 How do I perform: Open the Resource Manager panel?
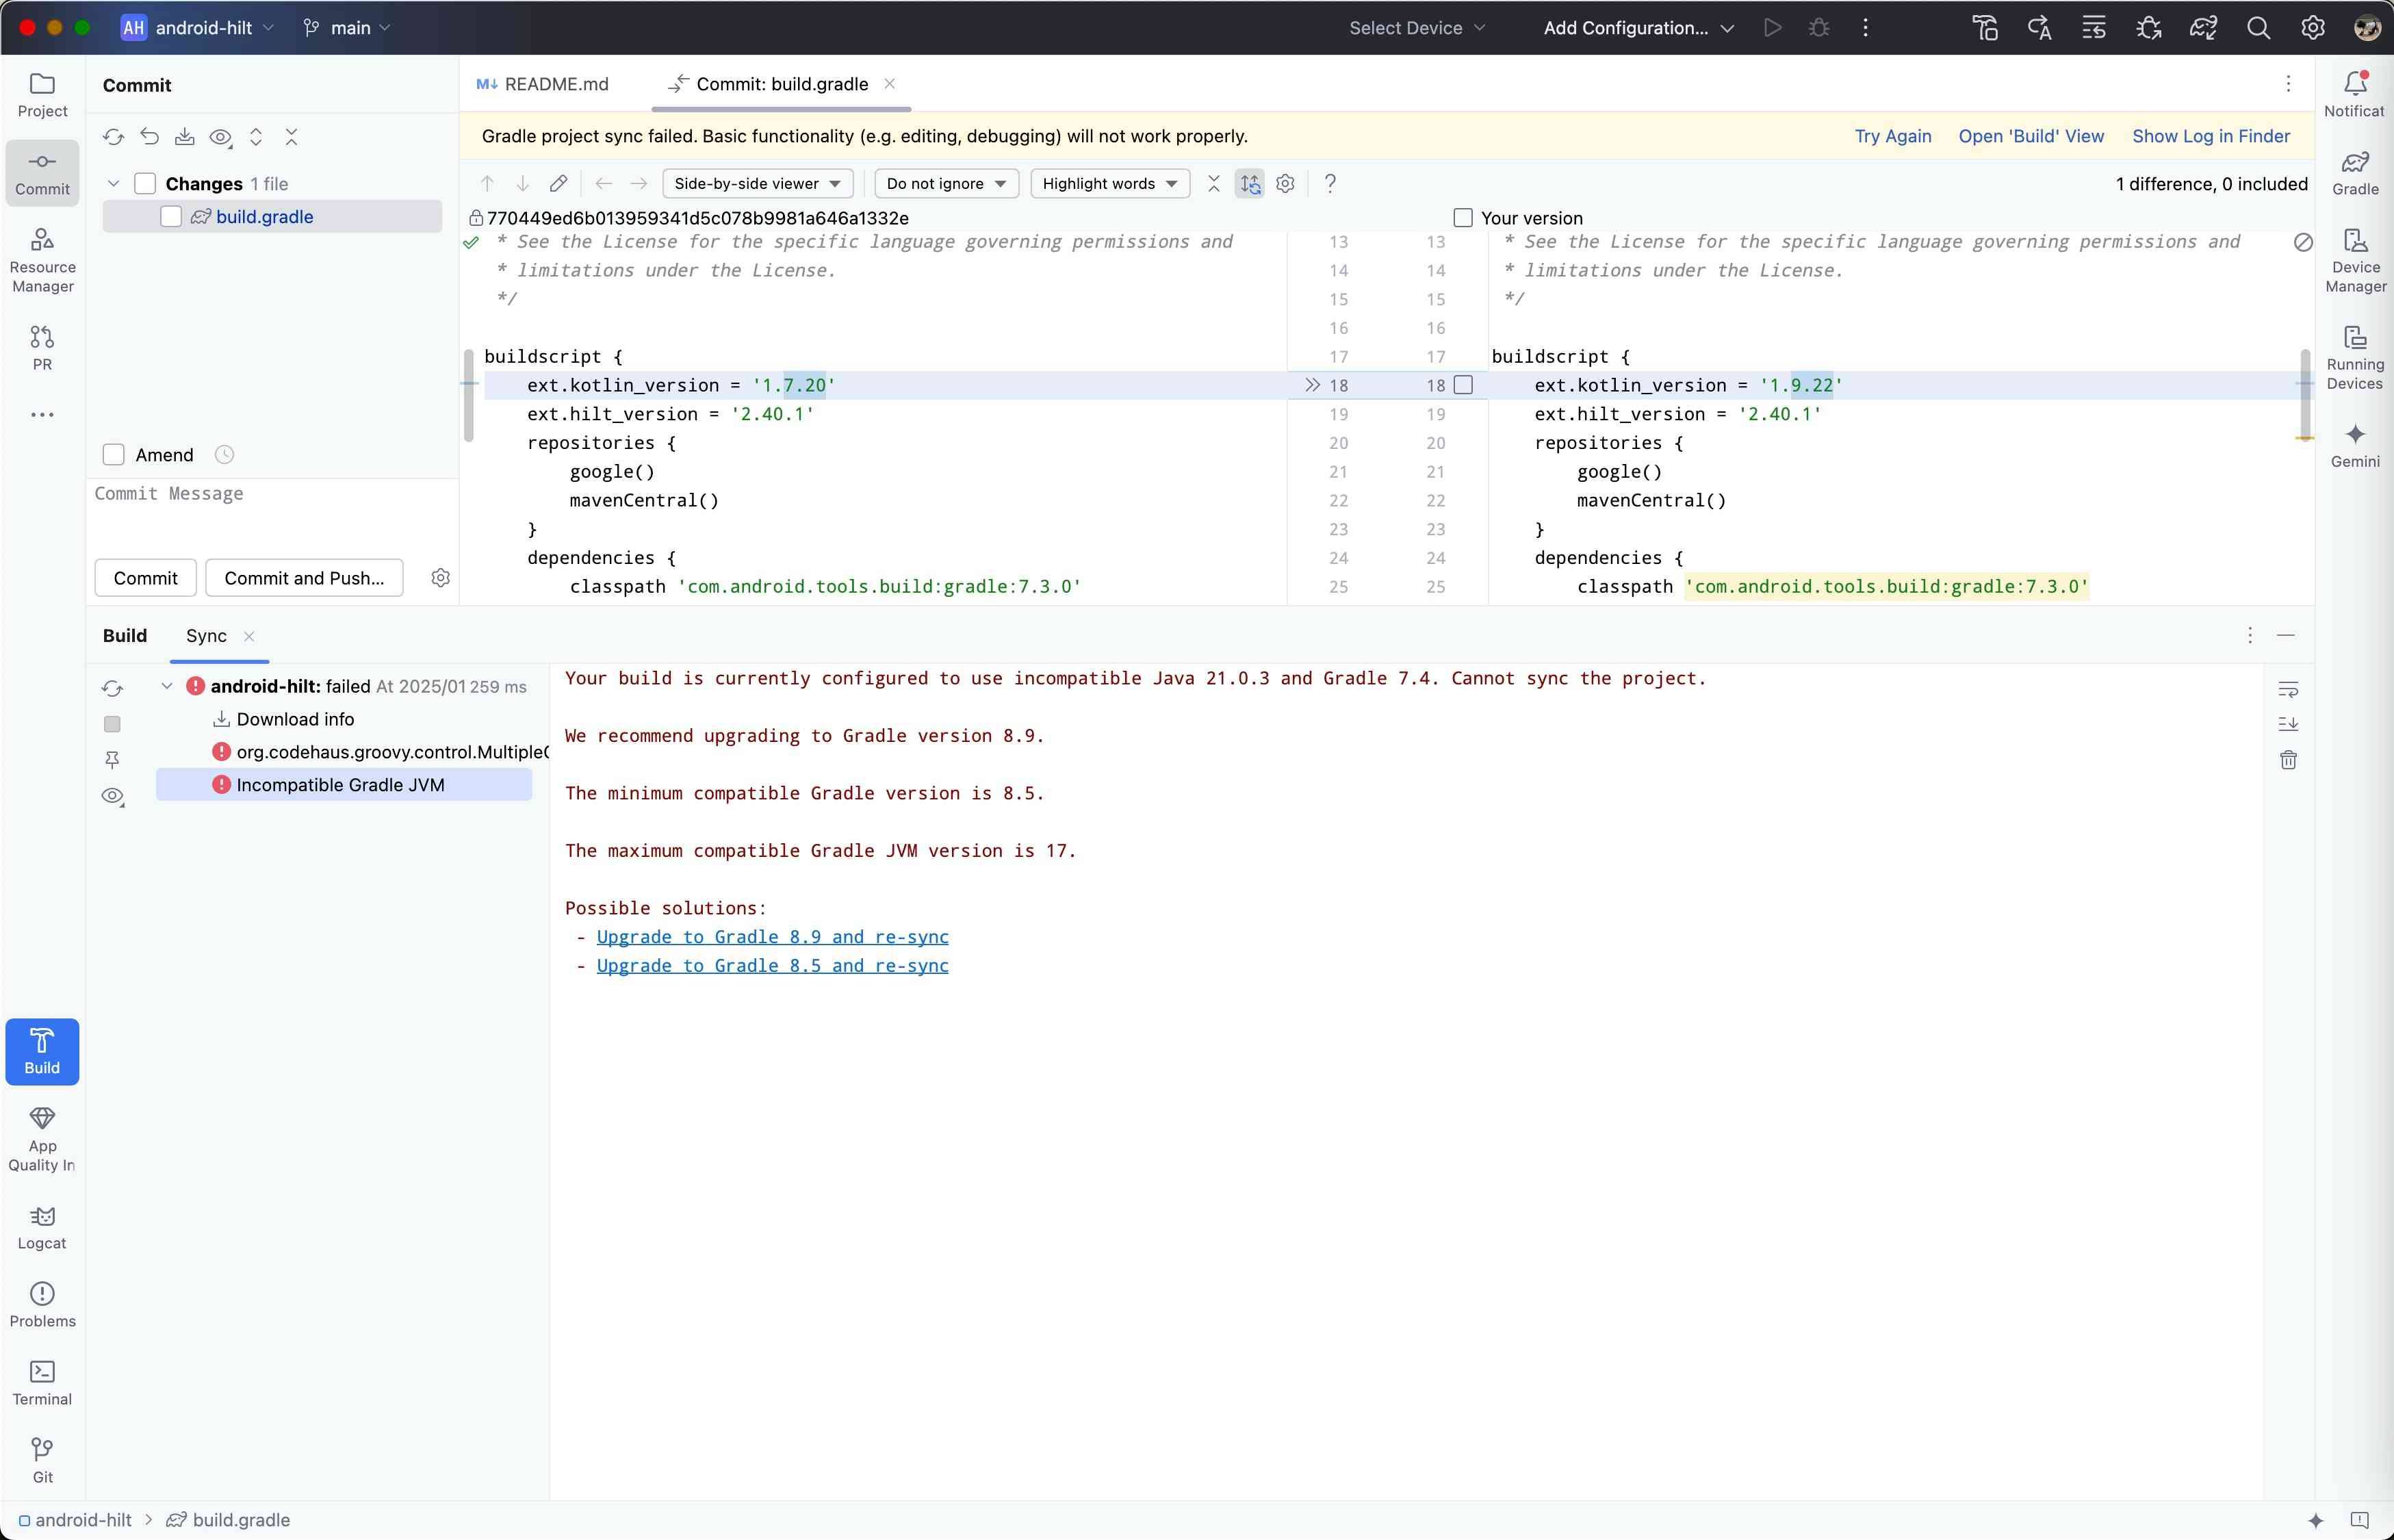pyautogui.click(x=42, y=259)
